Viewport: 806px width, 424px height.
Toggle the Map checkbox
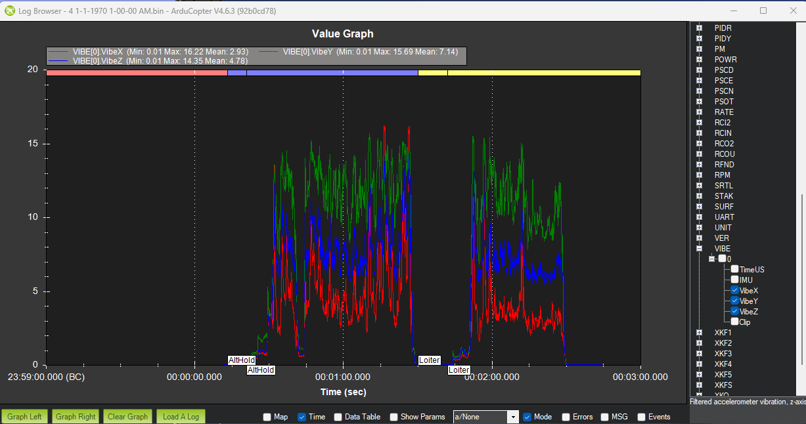point(267,417)
